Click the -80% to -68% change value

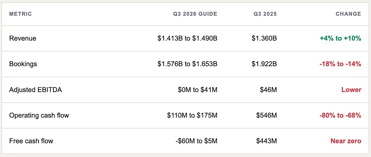pos(340,116)
